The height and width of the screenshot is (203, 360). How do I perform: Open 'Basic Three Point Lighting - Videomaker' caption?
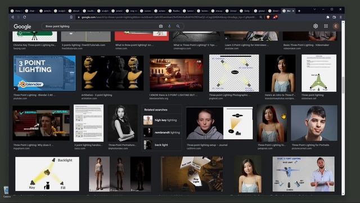pos(306,45)
